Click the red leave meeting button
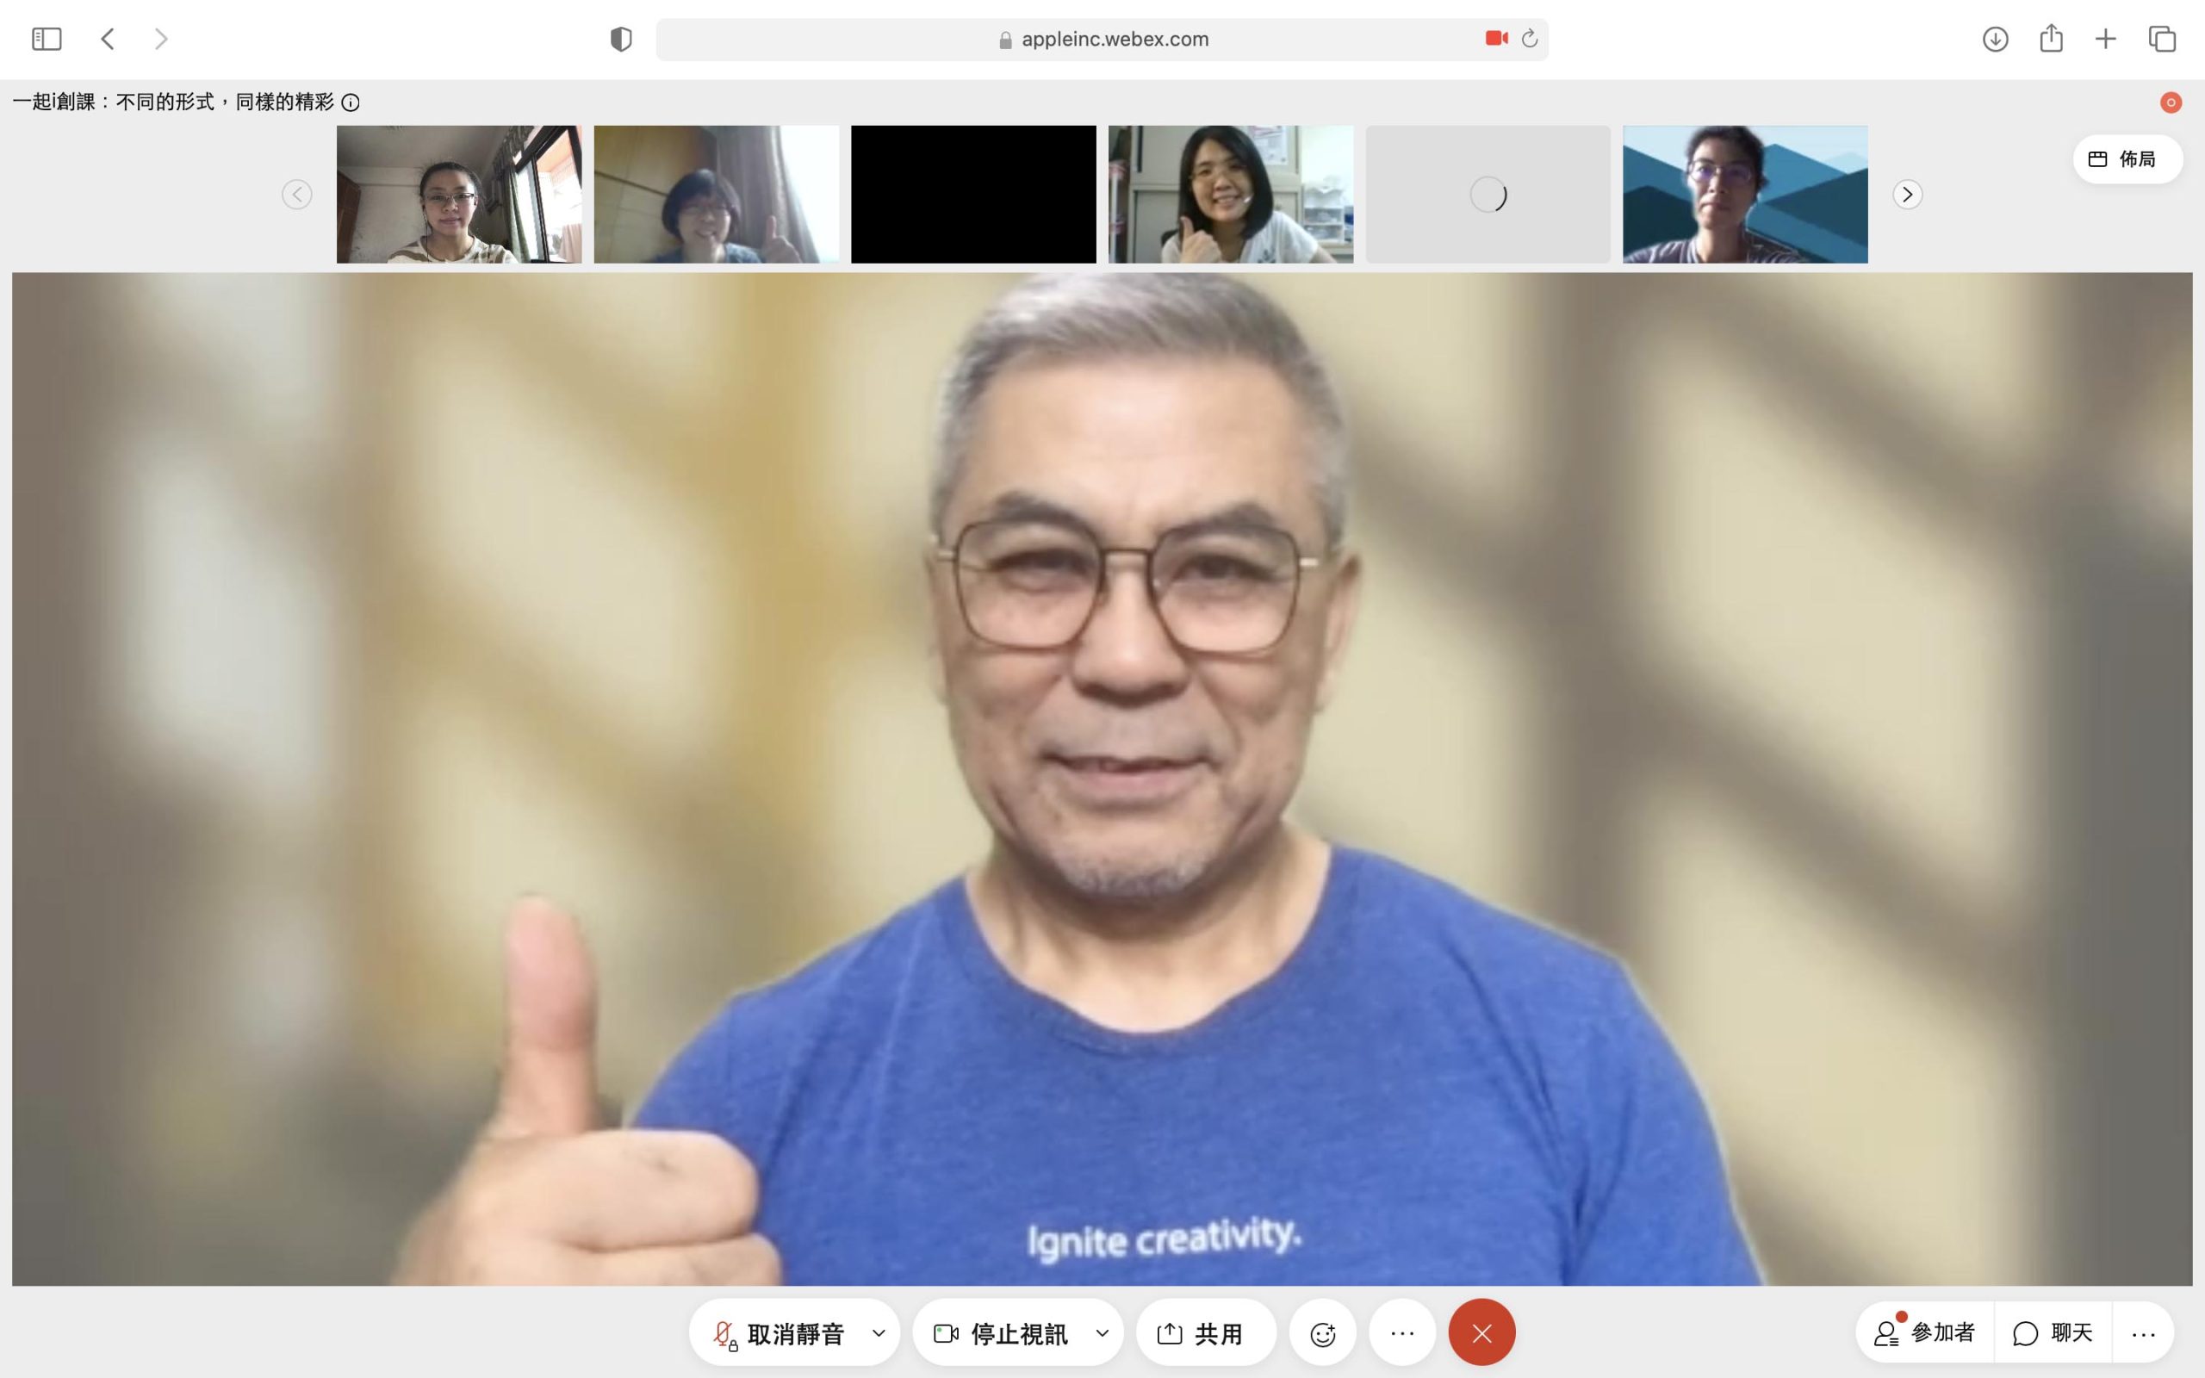The height and width of the screenshot is (1378, 2205). coord(1481,1333)
